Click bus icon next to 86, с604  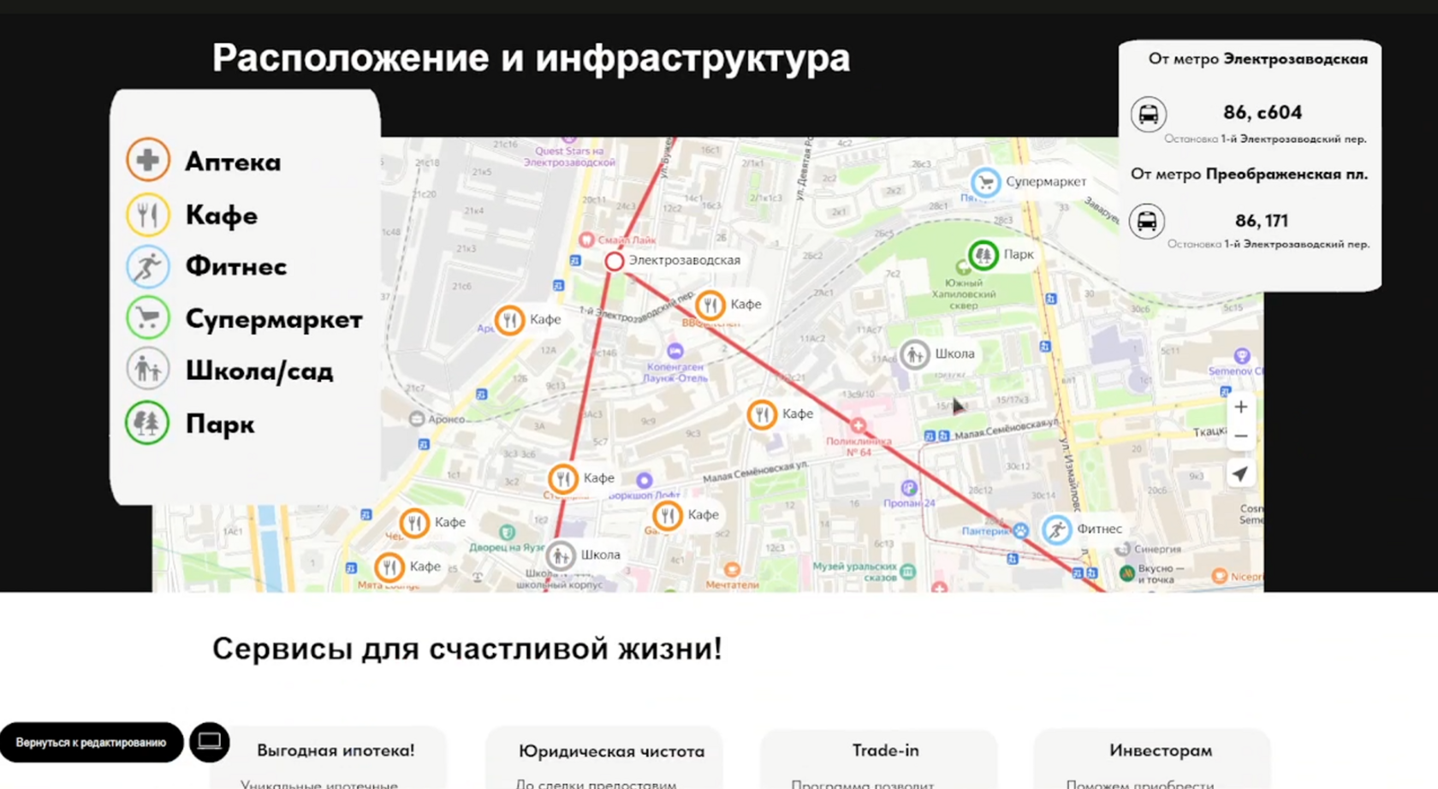click(1148, 114)
